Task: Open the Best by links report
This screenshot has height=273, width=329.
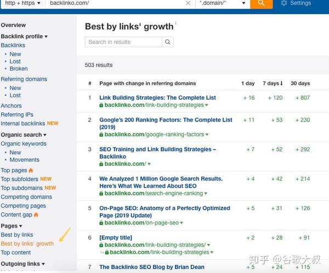Action: coord(17,235)
